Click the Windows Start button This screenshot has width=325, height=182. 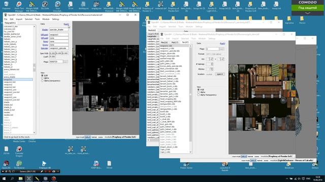click(4, 178)
